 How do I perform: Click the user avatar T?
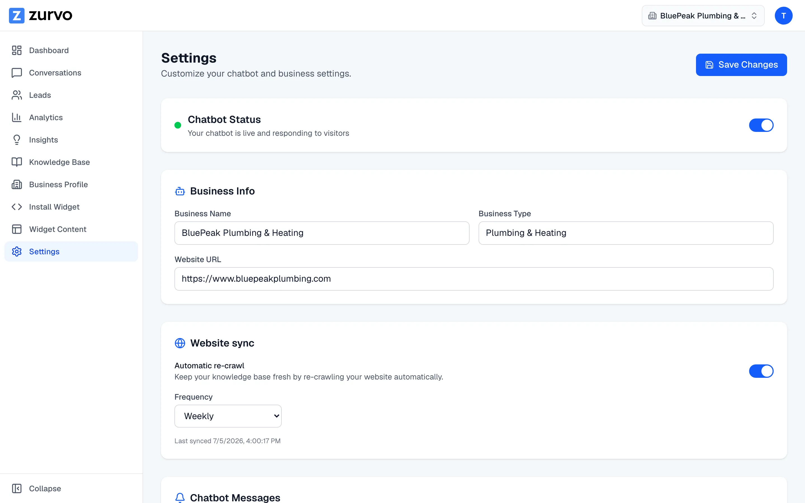tap(783, 16)
